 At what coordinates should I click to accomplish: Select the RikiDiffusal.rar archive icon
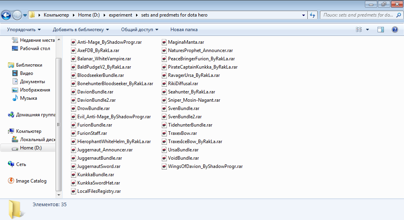pos(164,84)
